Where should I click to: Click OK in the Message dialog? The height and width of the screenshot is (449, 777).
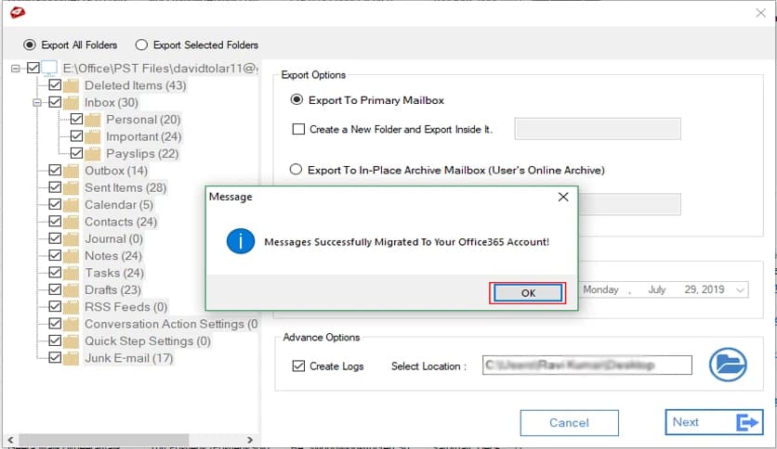coord(528,293)
